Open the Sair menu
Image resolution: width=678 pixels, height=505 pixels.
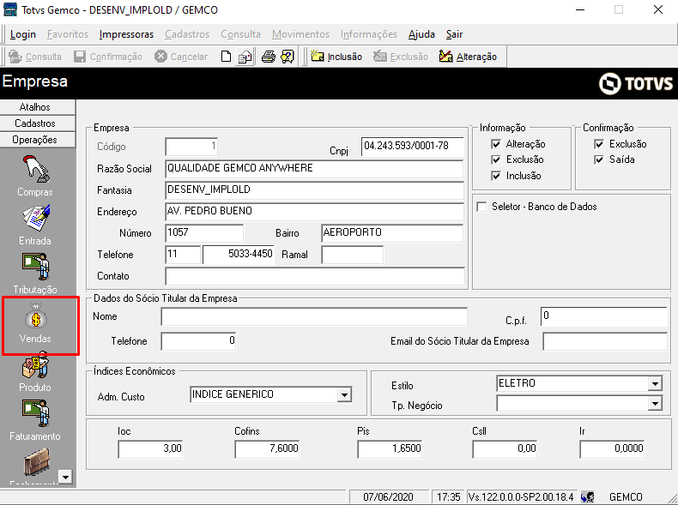(x=455, y=34)
